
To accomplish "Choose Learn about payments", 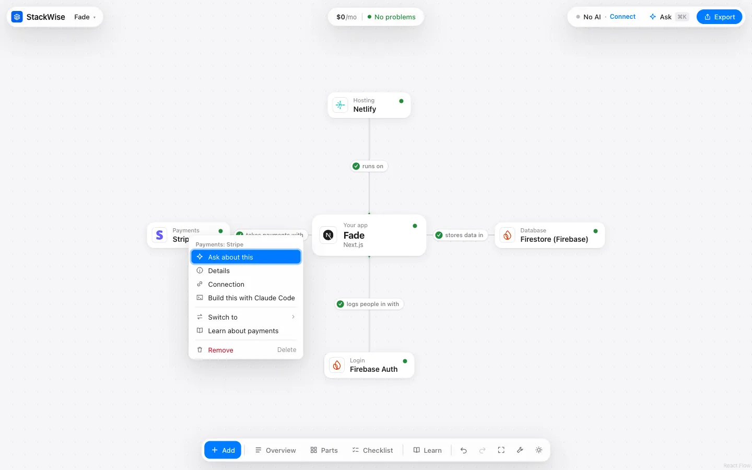I will pyautogui.click(x=246, y=331).
